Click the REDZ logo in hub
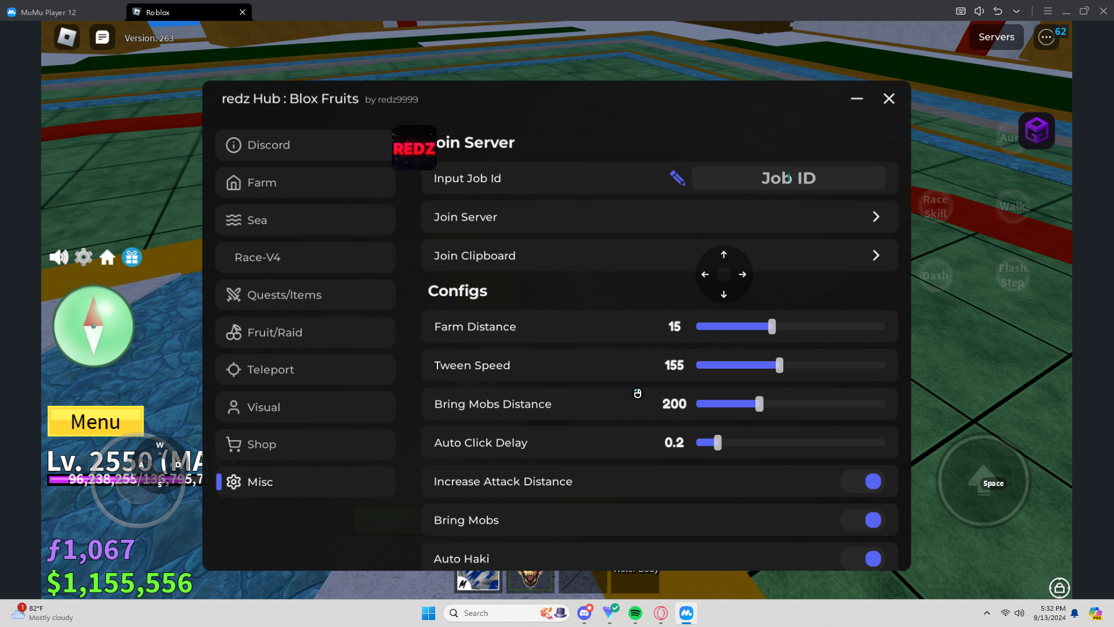Screen dimensions: 1114x627 coord(414,148)
